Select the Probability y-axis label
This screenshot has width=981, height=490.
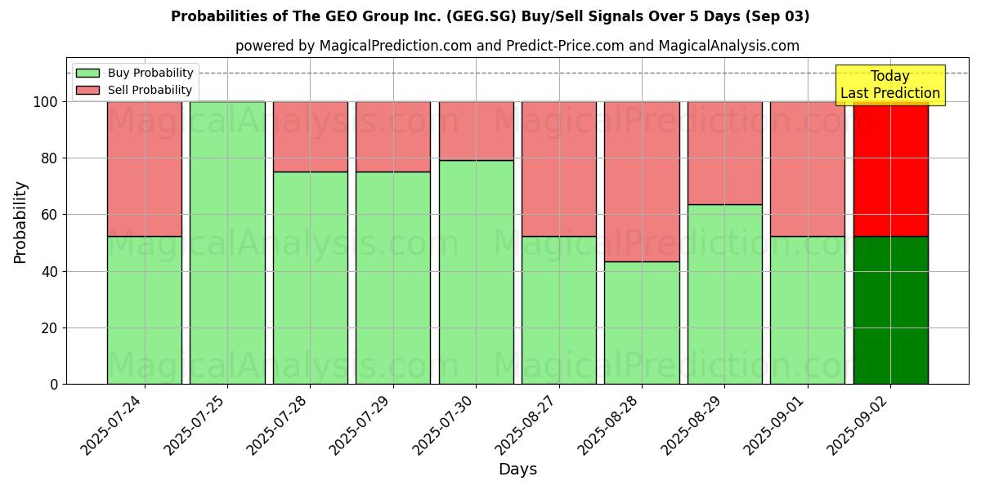(x=20, y=222)
